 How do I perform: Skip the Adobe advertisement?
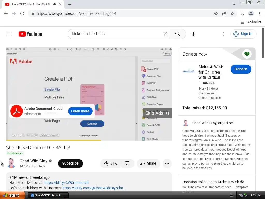click(x=157, y=113)
